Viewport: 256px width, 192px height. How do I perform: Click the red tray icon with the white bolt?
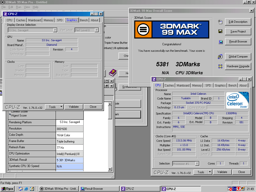[x=238, y=189]
